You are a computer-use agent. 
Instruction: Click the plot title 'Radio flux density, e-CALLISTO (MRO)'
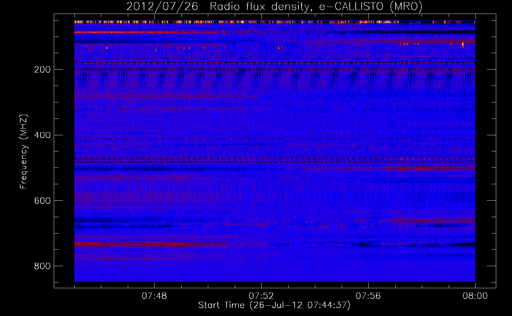pyautogui.click(x=316, y=6)
